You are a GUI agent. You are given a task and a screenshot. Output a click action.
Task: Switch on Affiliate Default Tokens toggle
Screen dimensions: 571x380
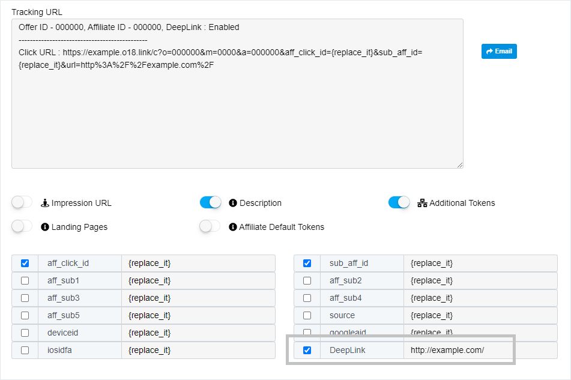(210, 226)
